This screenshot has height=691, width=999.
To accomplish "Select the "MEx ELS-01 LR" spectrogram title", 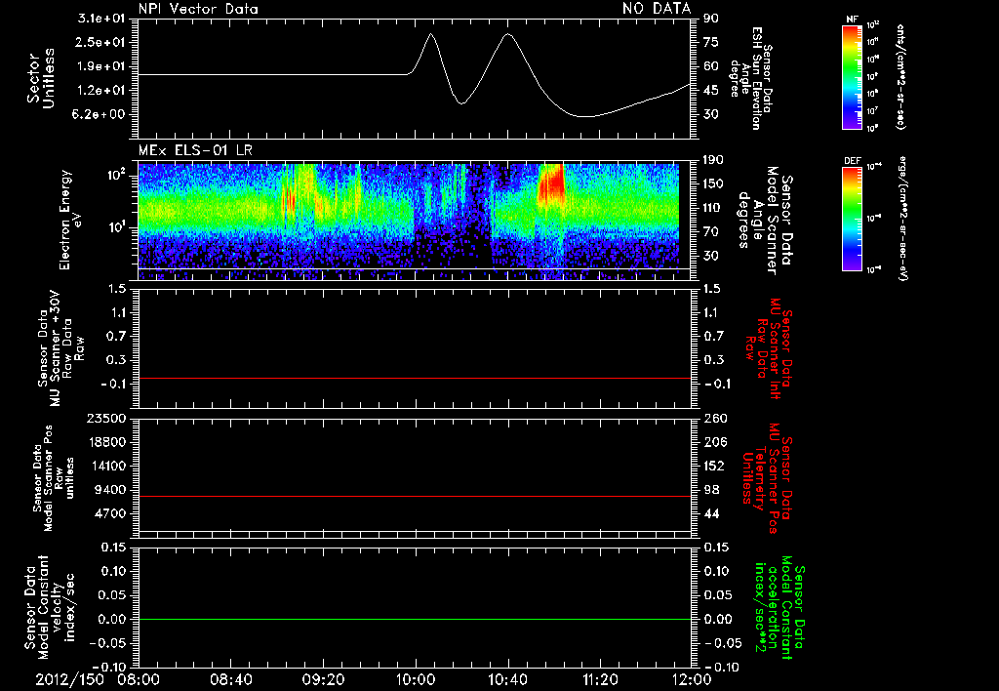I will pyautogui.click(x=195, y=151).
